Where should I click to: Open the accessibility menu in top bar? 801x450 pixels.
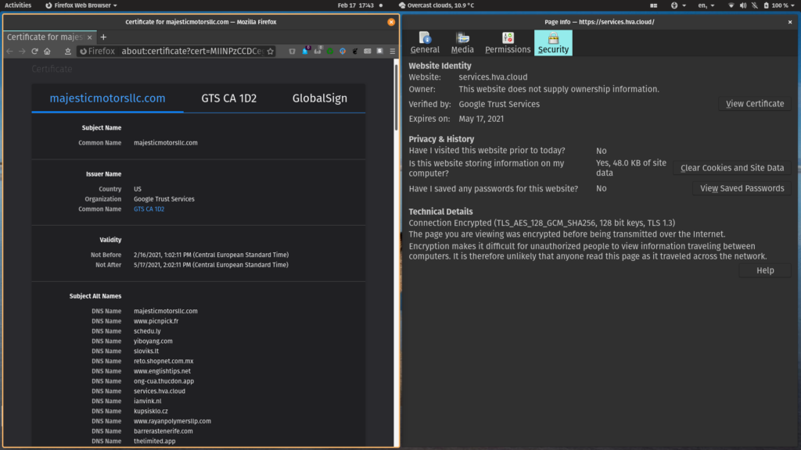[x=678, y=5]
